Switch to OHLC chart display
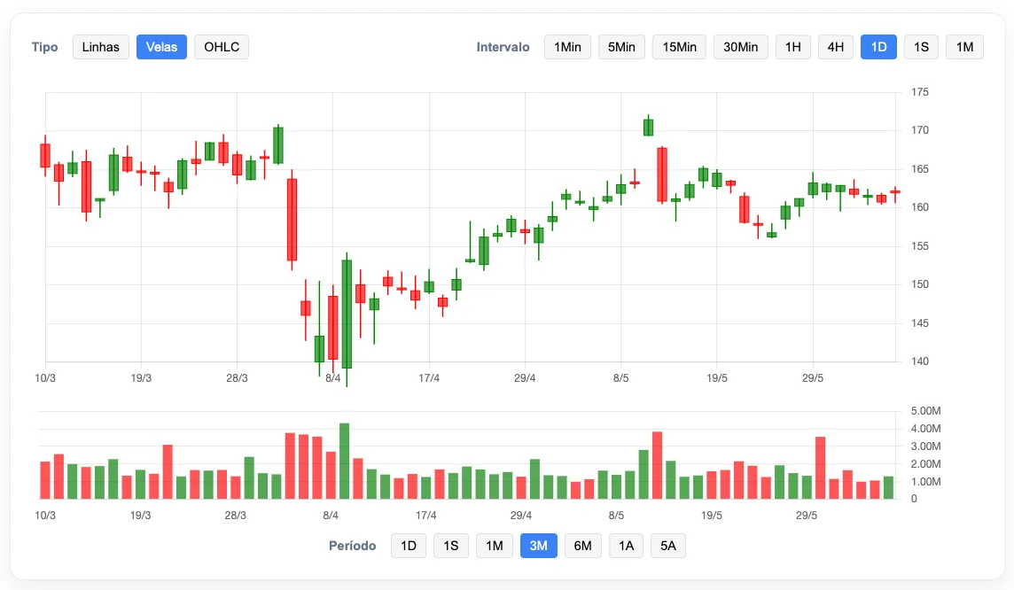Screen dimensions: 1014x590 [x=221, y=47]
